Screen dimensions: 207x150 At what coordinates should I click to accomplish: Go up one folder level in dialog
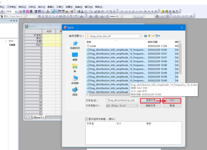[x=149, y=36]
